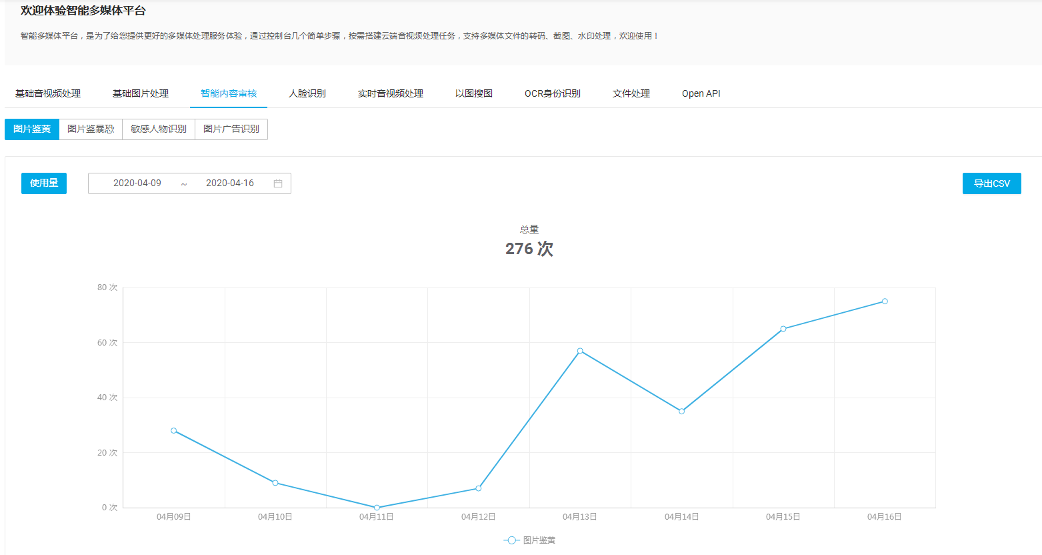This screenshot has width=1042, height=555.
Task: Click the 04月11日 x-axis label
Action: pos(377,517)
